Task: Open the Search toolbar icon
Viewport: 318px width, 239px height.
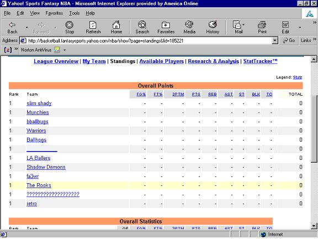Action: [x=142, y=28]
